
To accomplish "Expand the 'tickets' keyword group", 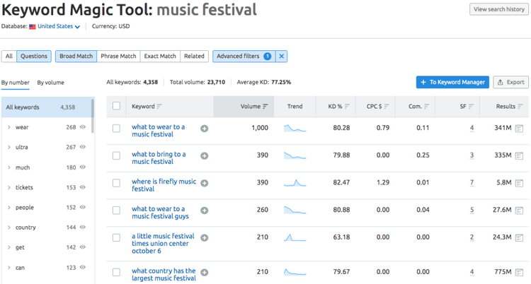I will (x=9, y=187).
